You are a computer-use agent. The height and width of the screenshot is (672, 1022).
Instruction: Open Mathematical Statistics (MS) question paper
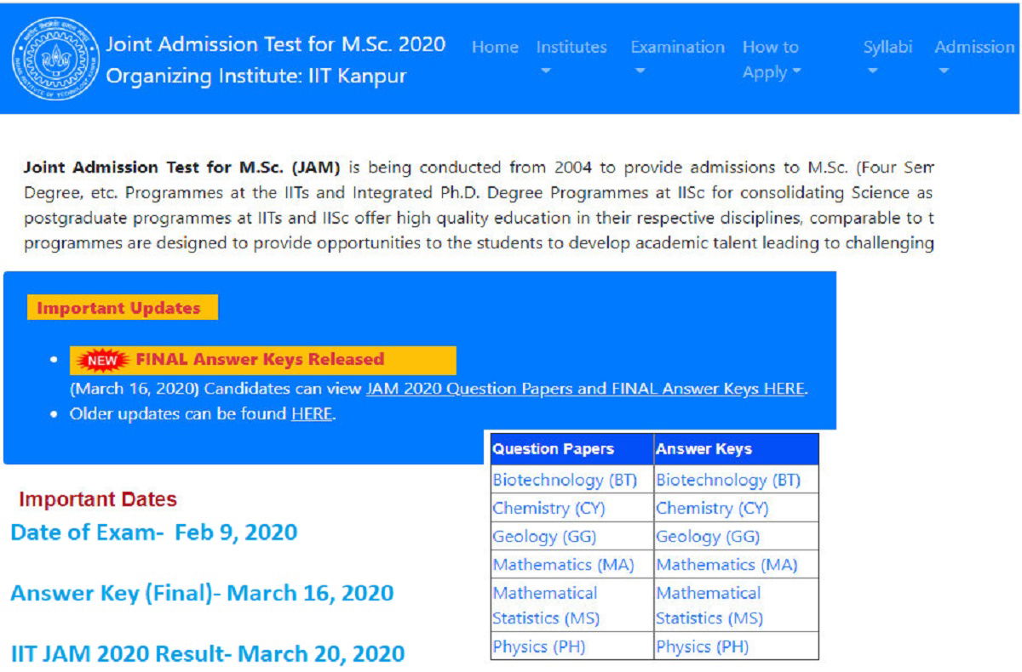pos(546,606)
